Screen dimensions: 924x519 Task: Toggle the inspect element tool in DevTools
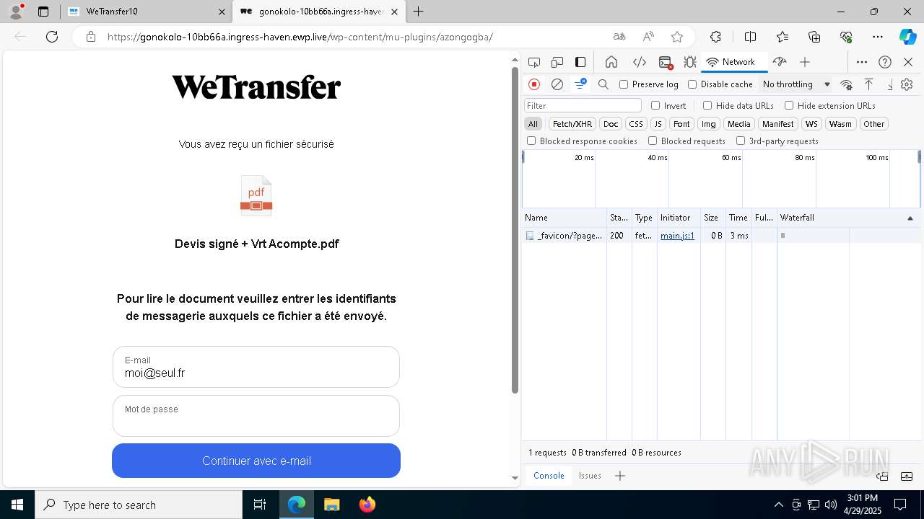click(x=534, y=62)
